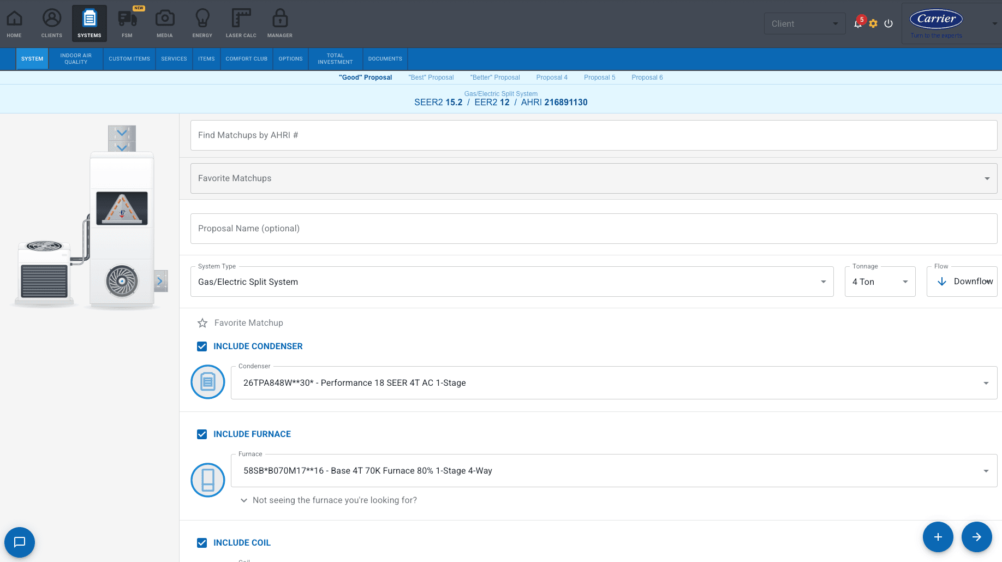Expand 'Not seeing the furnace you're looking for?'
This screenshot has height=562, width=1002.
tap(329, 500)
